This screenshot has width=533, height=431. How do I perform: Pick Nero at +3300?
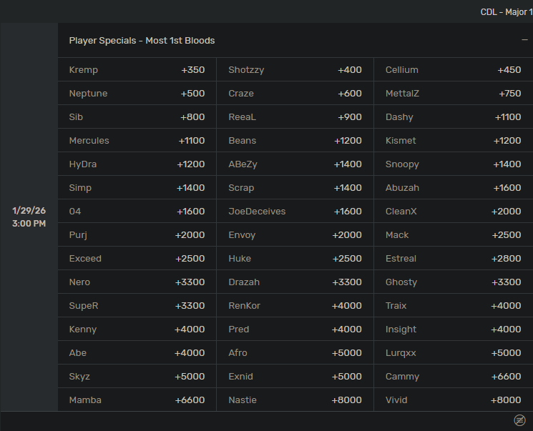tap(137, 282)
